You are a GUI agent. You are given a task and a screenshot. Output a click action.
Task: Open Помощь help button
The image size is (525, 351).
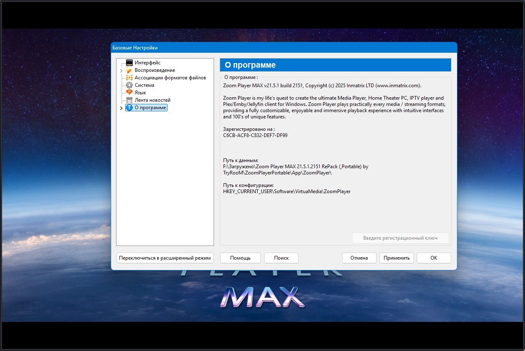point(241,258)
